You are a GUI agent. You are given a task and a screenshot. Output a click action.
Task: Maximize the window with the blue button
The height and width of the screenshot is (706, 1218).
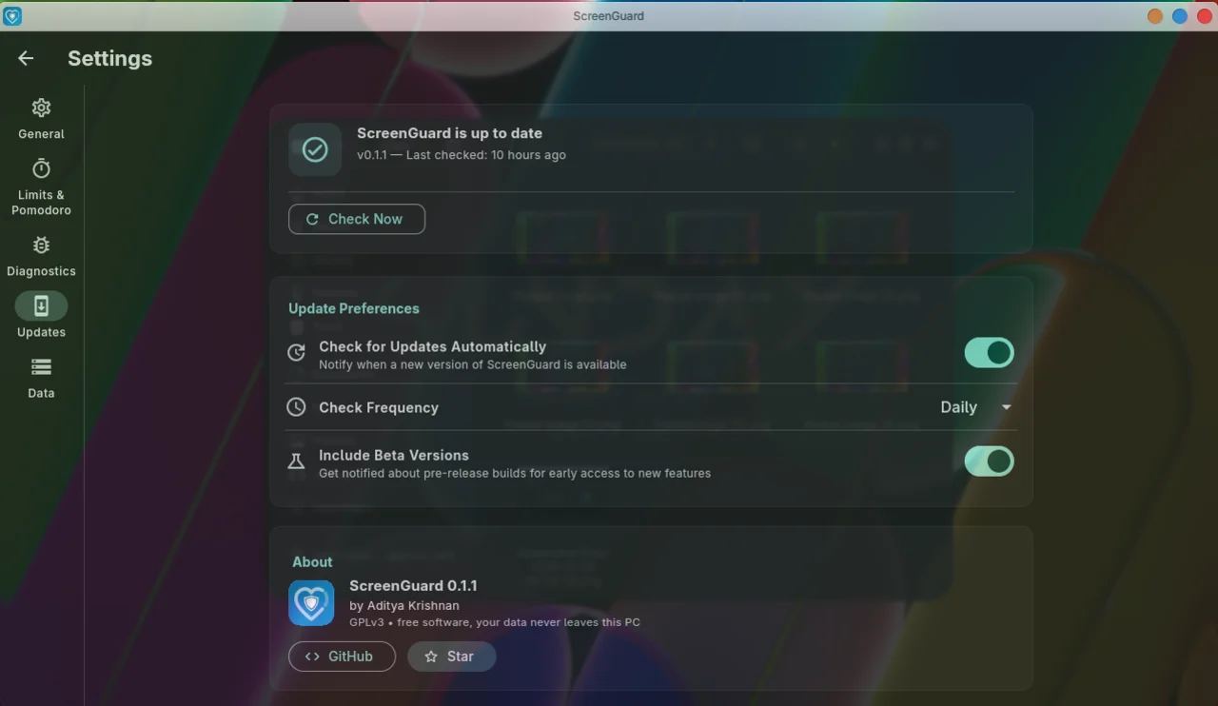click(1180, 16)
